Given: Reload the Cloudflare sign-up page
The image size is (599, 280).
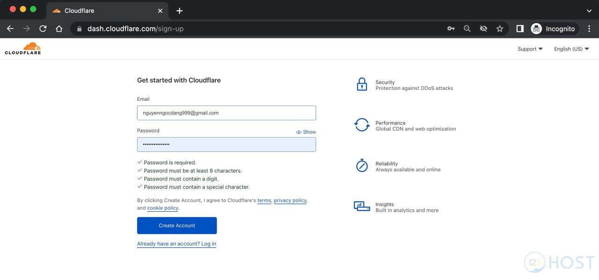Looking at the screenshot, I should coord(43,29).
